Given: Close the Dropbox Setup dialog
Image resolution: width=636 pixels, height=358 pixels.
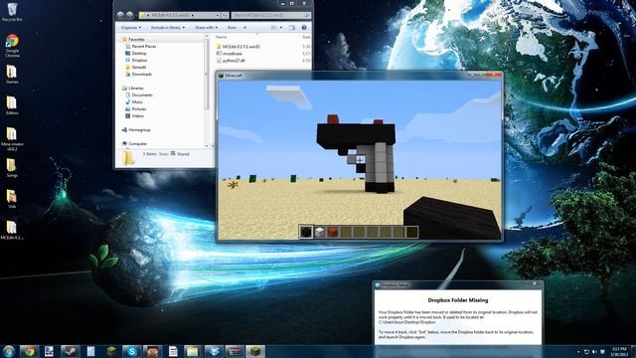Looking at the screenshot, I should (535, 284).
